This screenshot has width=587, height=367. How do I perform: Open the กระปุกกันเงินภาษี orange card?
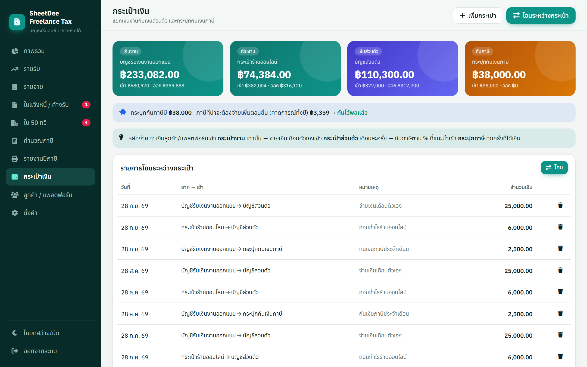tap(520, 69)
